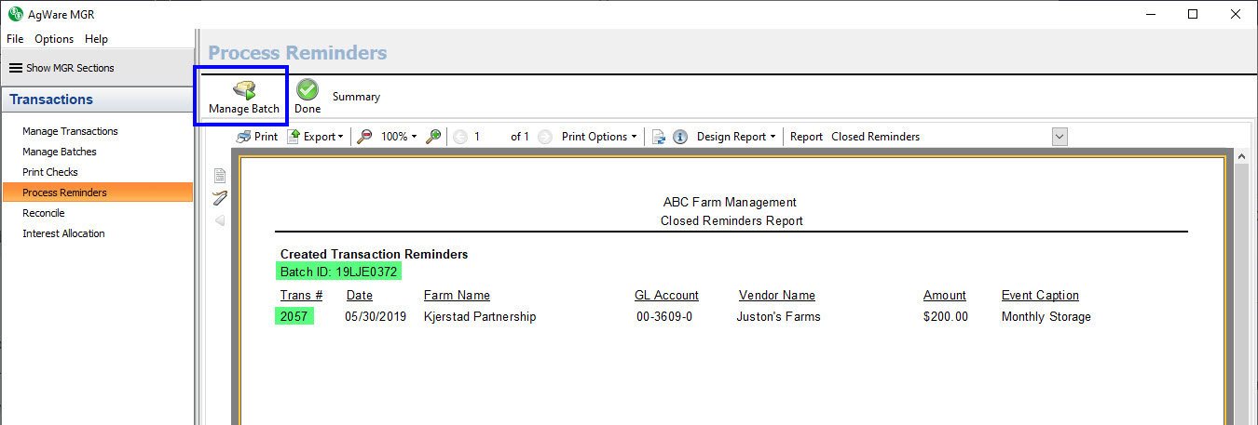Open the 100% zoom level dropdown
1258x425 pixels.
(399, 137)
